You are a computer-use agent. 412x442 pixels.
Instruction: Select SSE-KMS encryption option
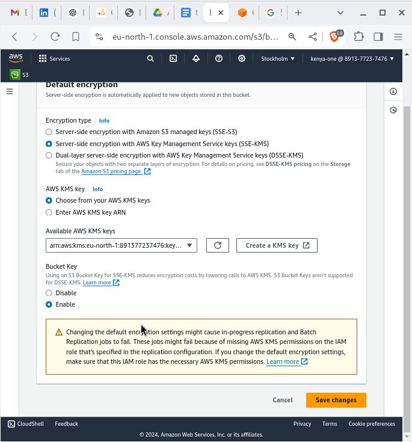coord(49,144)
